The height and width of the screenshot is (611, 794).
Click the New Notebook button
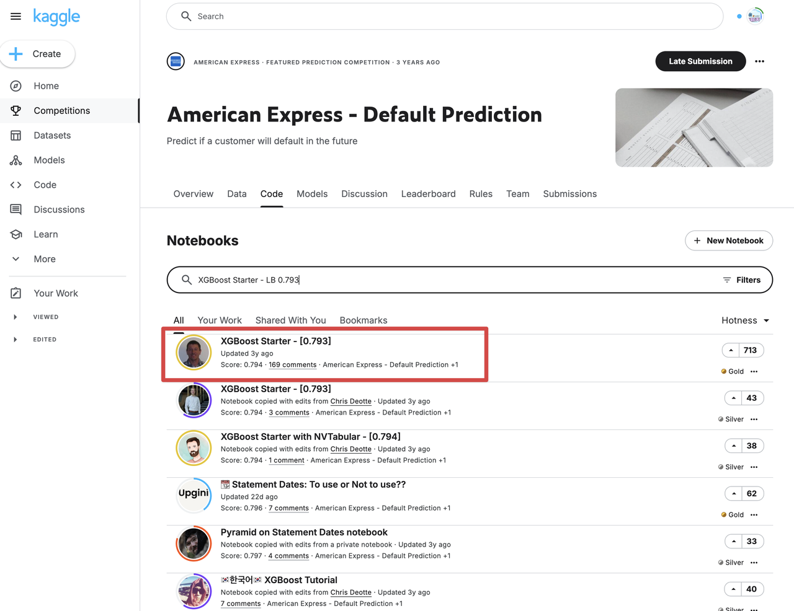pyautogui.click(x=729, y=241)
